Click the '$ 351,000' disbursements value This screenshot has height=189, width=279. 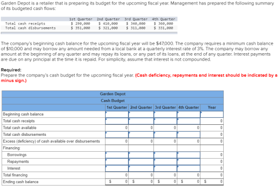(x=80, y=28)
